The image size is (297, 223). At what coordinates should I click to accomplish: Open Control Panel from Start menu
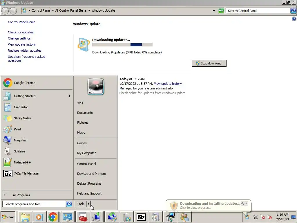[x=96, y=164]
